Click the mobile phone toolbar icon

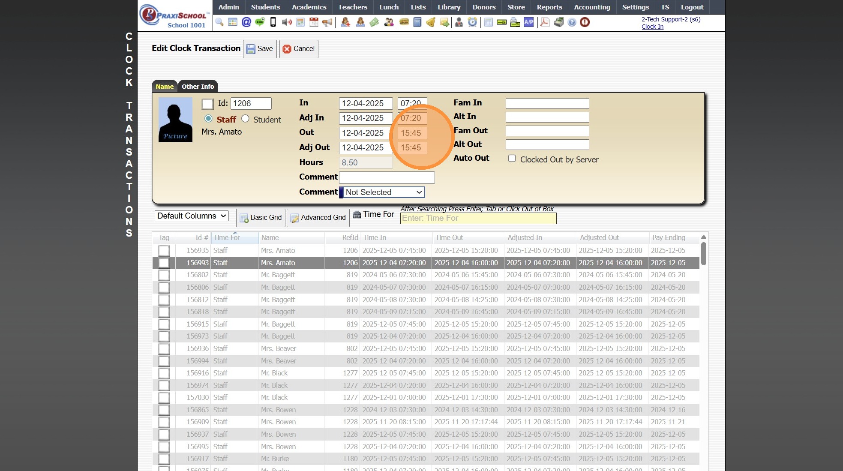tap(273, 22)
